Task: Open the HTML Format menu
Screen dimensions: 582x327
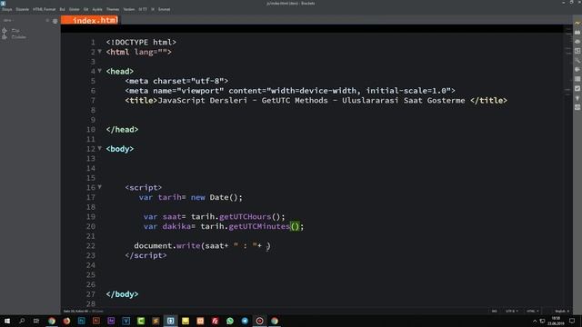Action: (44, 9)
